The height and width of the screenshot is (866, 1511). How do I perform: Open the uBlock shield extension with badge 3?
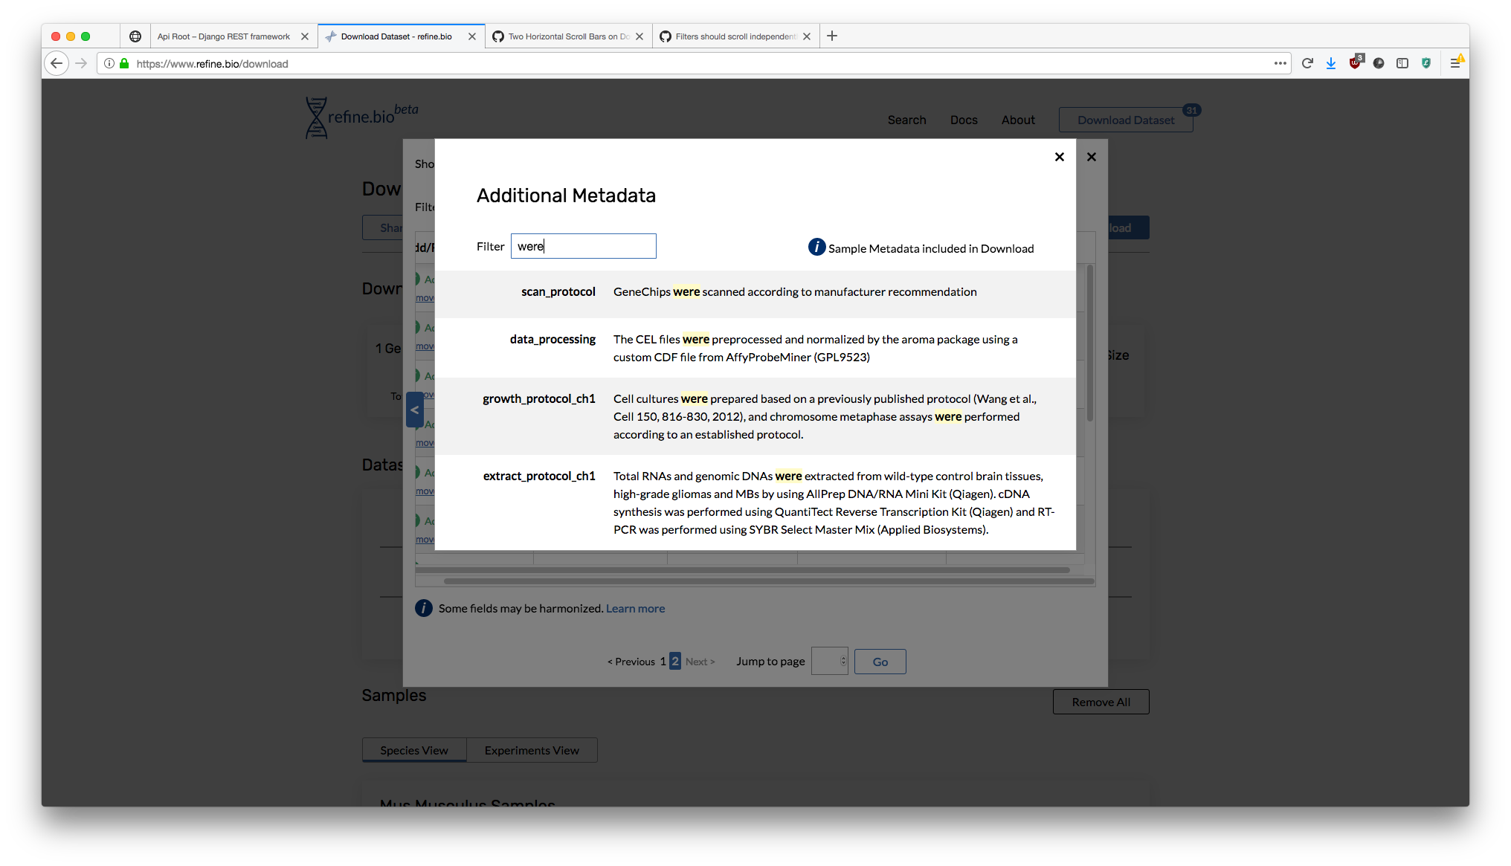[1355, 63]
